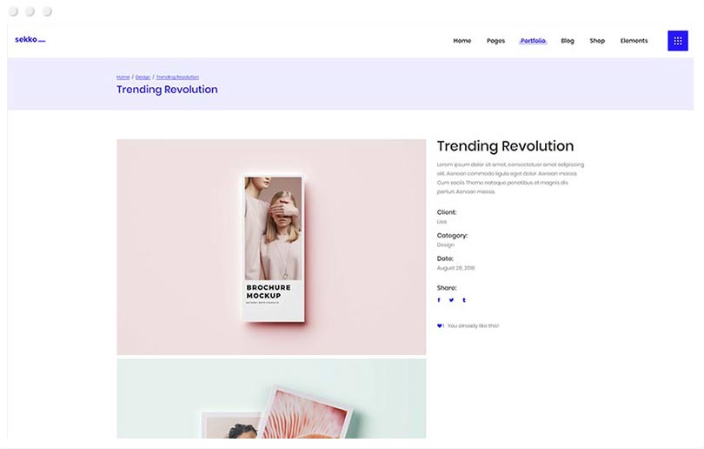The height and width of the screenshot is (449, 704).
Task: Click the Trending Revolution breadcrumb link
Action: click(x=177, y=77)
